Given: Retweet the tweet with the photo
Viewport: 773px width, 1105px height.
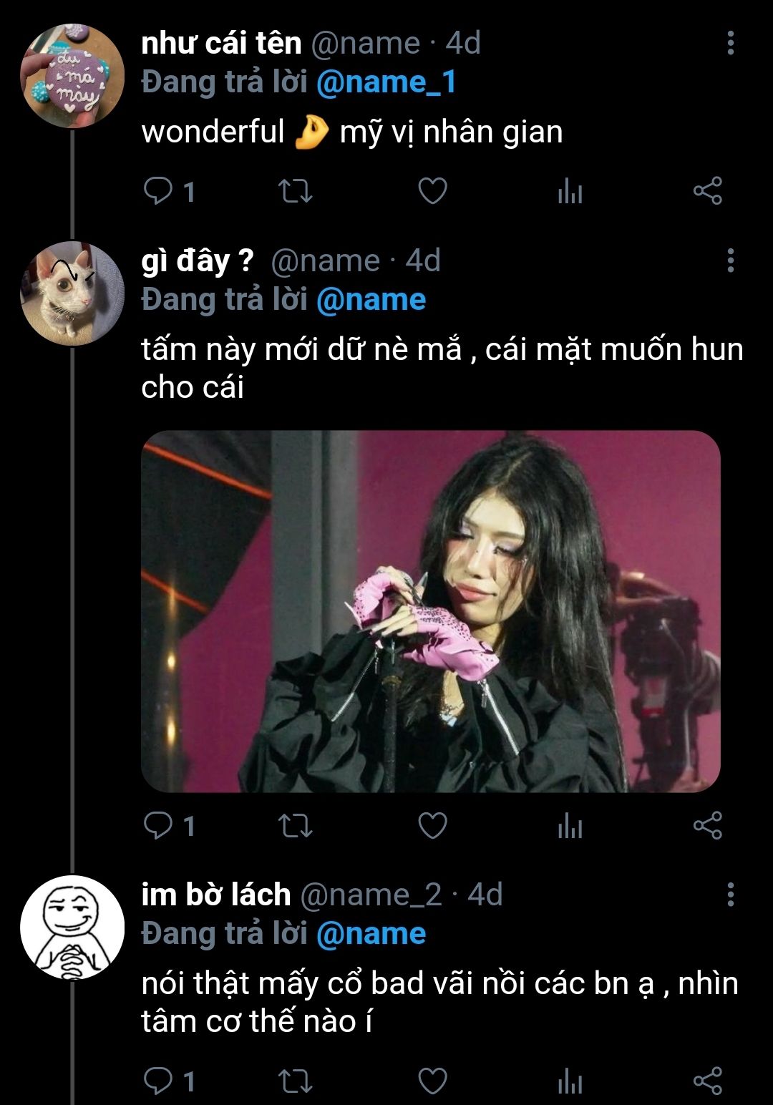Looking at the screenshot, I should [295, 826].
